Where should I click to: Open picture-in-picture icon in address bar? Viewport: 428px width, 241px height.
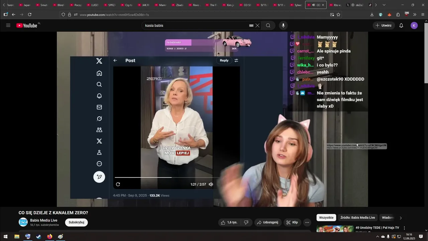tap(332, 15)
